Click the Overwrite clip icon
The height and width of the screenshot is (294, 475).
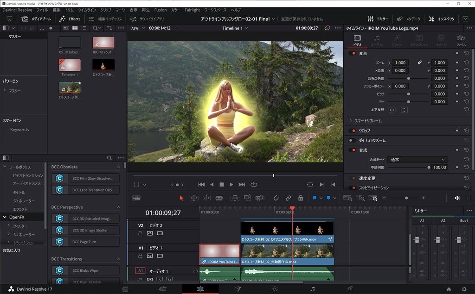coord(247,198)
